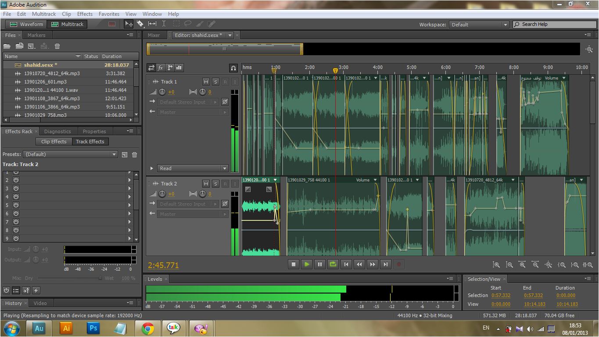Open the Effects menu
Screen dimensions: 599x337
(x=85, y=14)
